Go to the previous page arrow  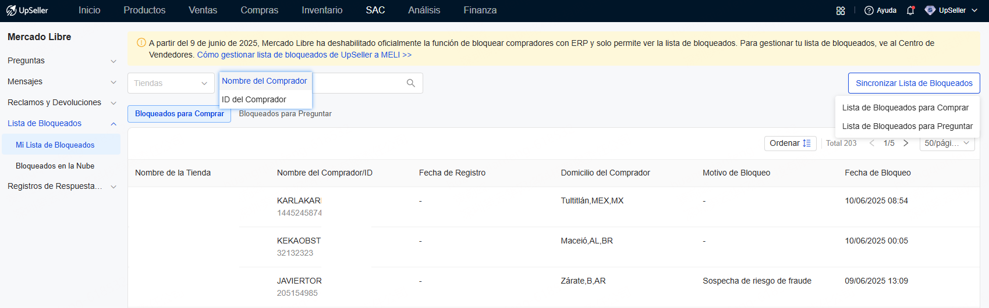click(x=872, y=143)
